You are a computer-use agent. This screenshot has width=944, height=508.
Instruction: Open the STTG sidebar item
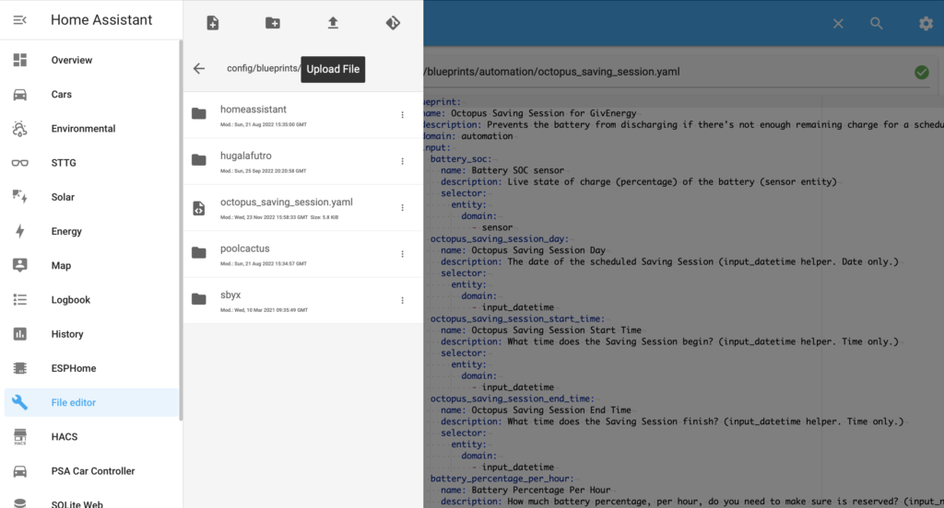[x=90, y=163]
